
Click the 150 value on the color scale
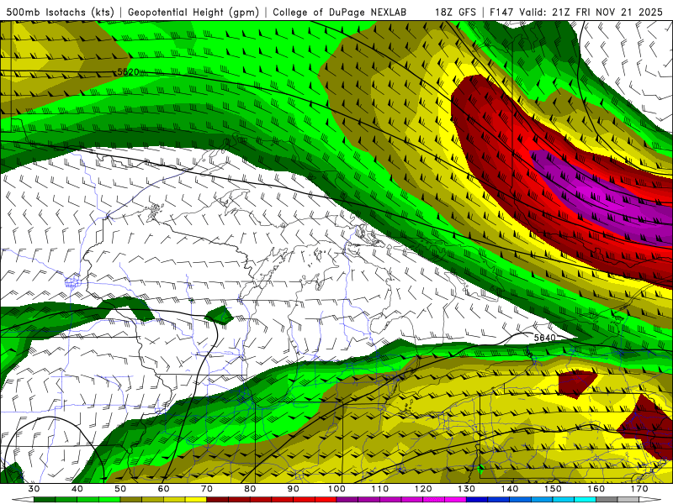tap(553, 489)
